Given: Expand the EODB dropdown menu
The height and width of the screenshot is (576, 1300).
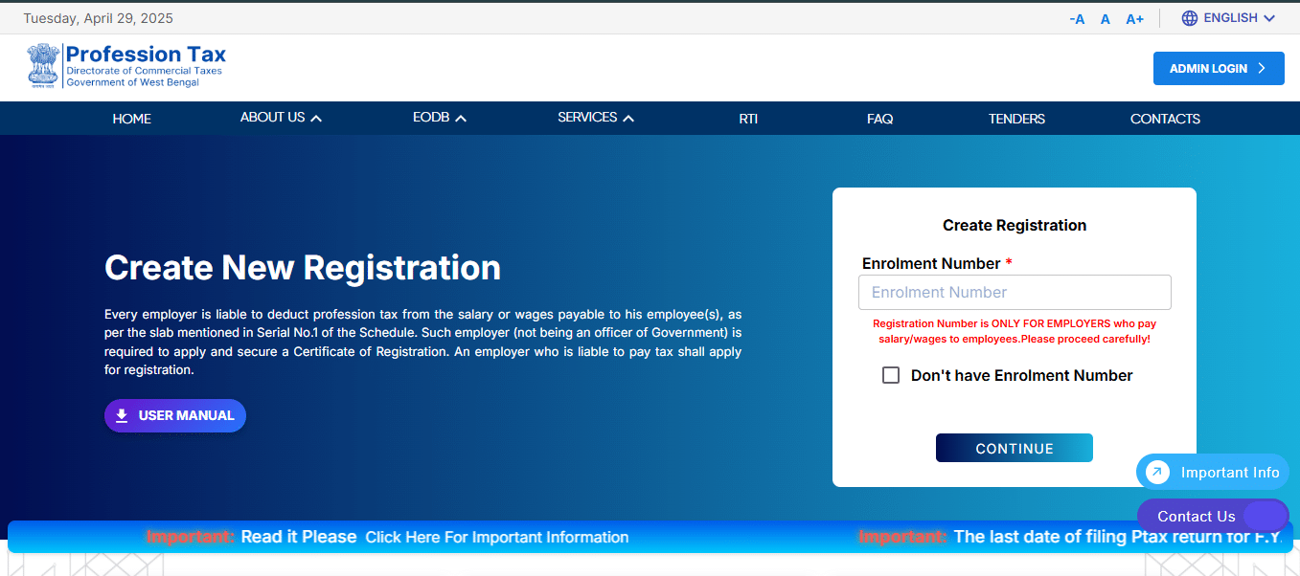Looking at the screenshot, I should click(439, 118).
